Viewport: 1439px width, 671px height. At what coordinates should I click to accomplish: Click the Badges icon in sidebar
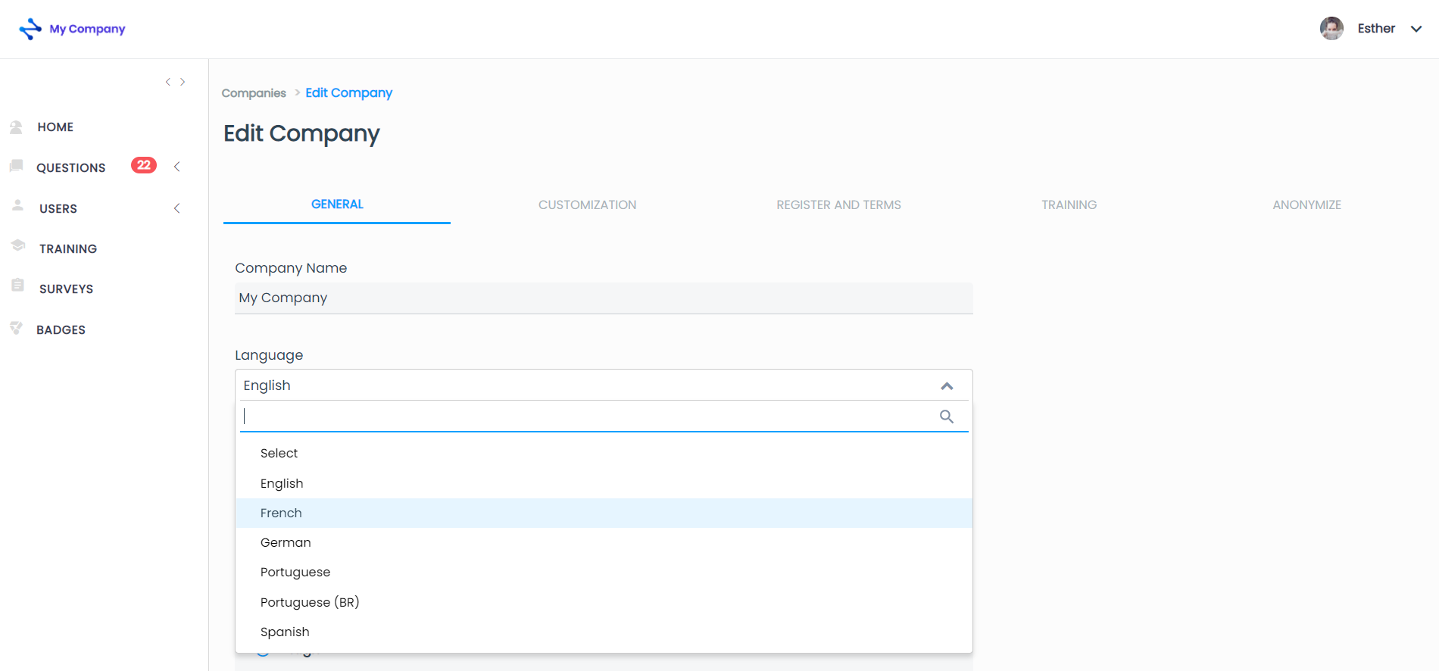(x=16, y=328)
